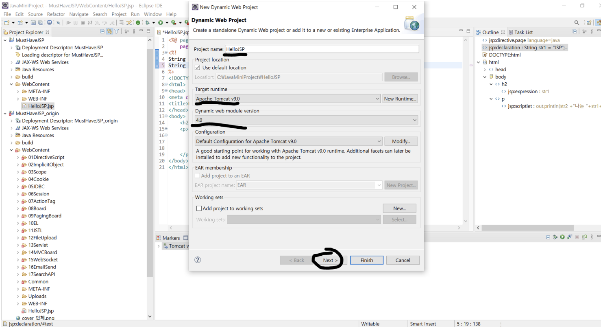This screenshot has height=327, width=601.
Task: Click the New wizard toolbar icon
Action: coord(7,23)
